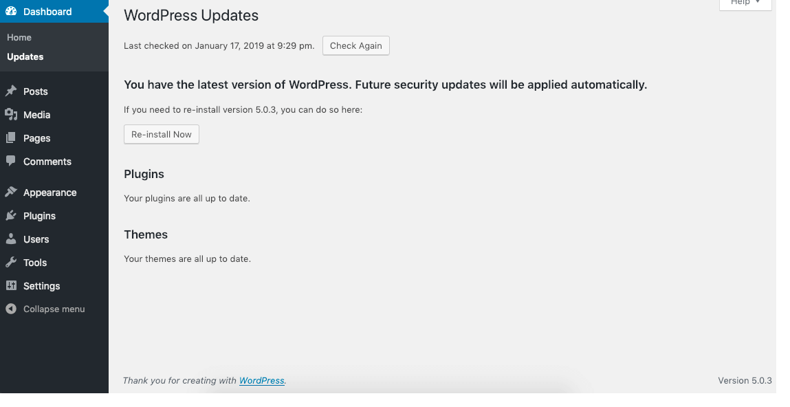Image resolution: width=790 pixels, height=407 pixels.
Task: Click the Collapse menu arrow icon
Action: pyautogui.click(x=11, y=309)
